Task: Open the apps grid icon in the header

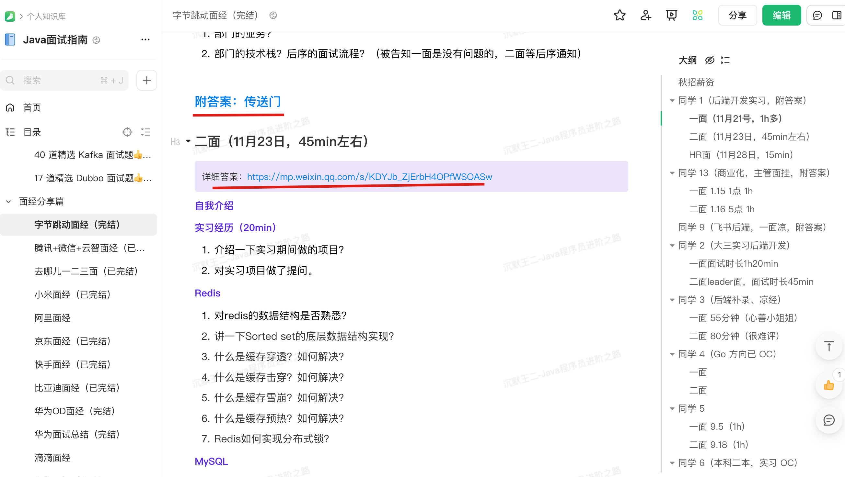Action: click(x=698, y=15)
